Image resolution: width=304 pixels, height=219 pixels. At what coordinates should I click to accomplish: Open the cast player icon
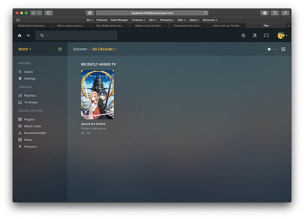point(266,36)
